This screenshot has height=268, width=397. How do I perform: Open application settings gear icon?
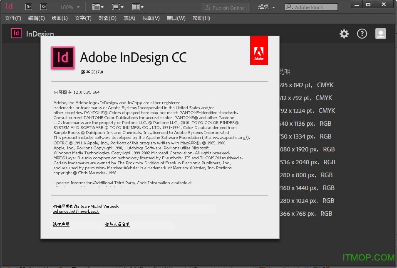(x=344, y=34)
